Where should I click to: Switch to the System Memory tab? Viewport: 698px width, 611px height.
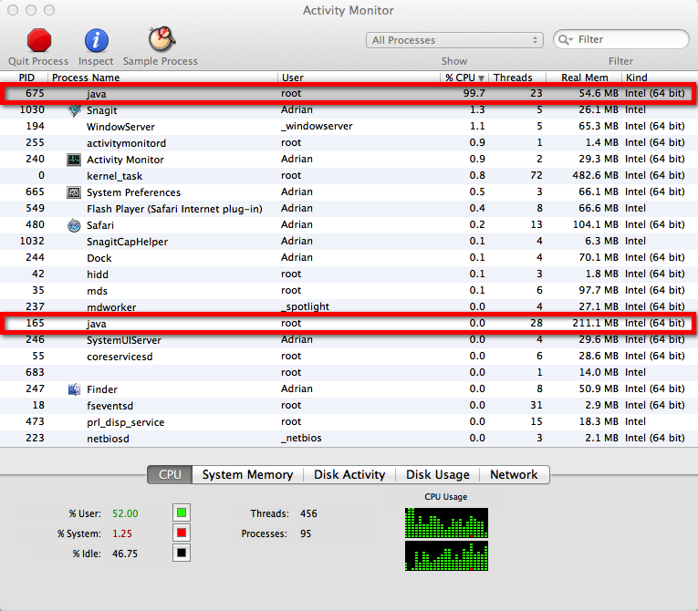[247, 474]
